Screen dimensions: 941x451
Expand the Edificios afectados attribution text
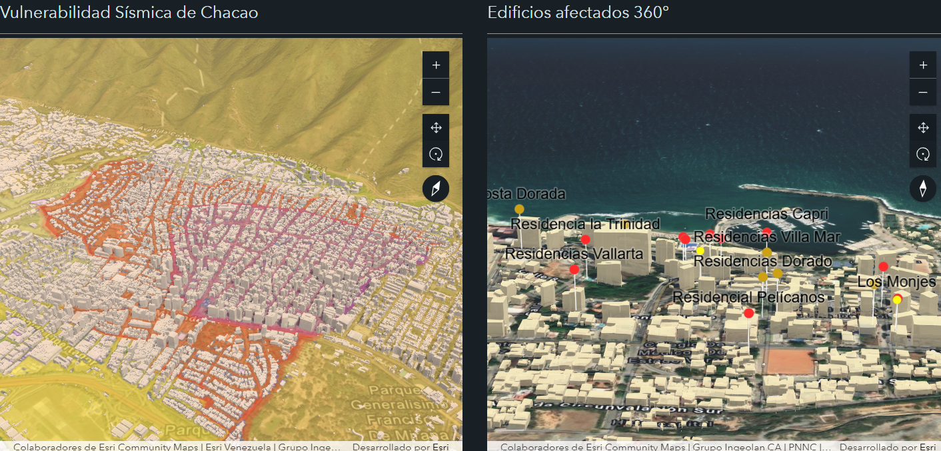click(x=666, y=447)
